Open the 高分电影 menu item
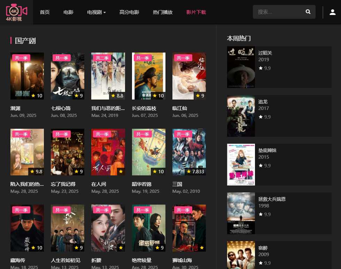This screenshot has width=341, height=269. point(129,12)
